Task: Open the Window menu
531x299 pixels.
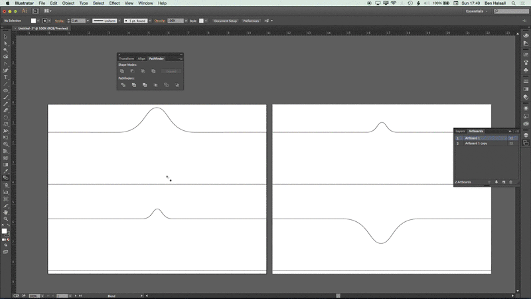Action: (145, 3)
